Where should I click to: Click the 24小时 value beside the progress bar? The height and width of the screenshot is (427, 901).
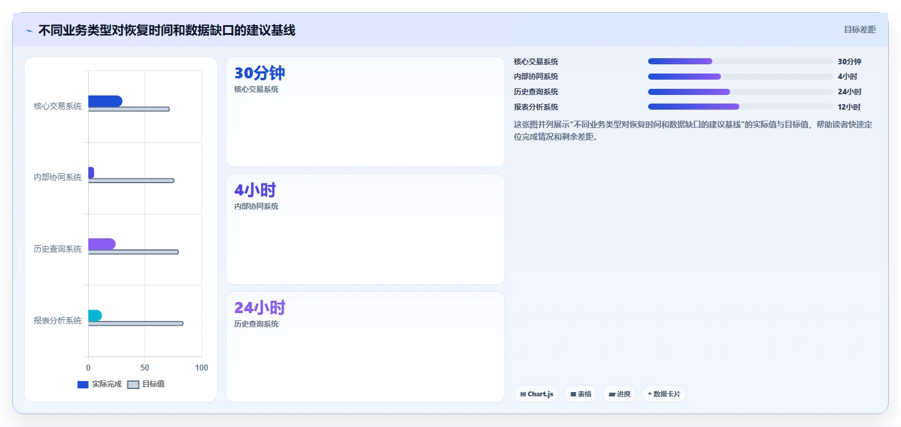(850, 92)
